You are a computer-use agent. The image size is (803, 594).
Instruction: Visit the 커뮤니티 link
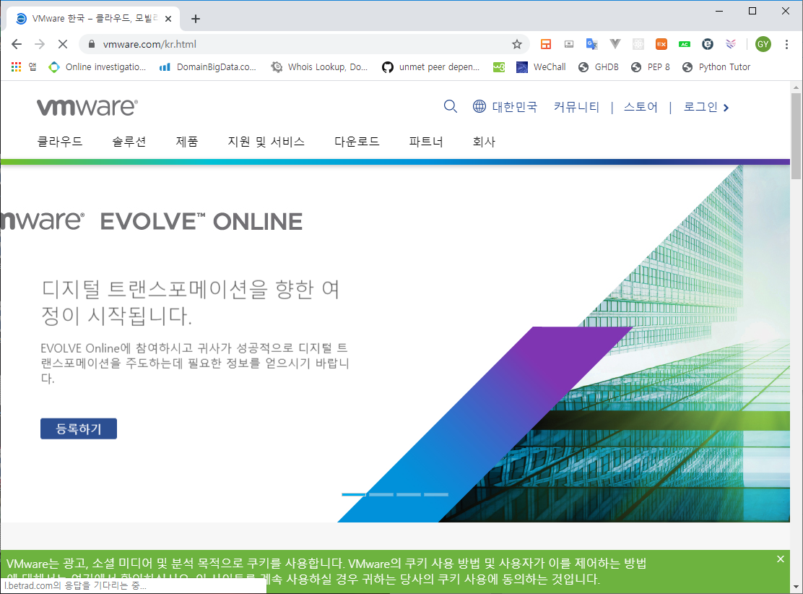[x=577, y=107]
